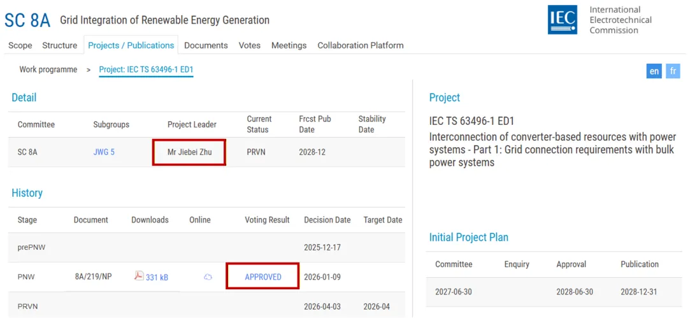The height and width of the screenshot is (318, 688).
Task: Open the online cloud icon in PNW row
Action: tap(208, 277)
